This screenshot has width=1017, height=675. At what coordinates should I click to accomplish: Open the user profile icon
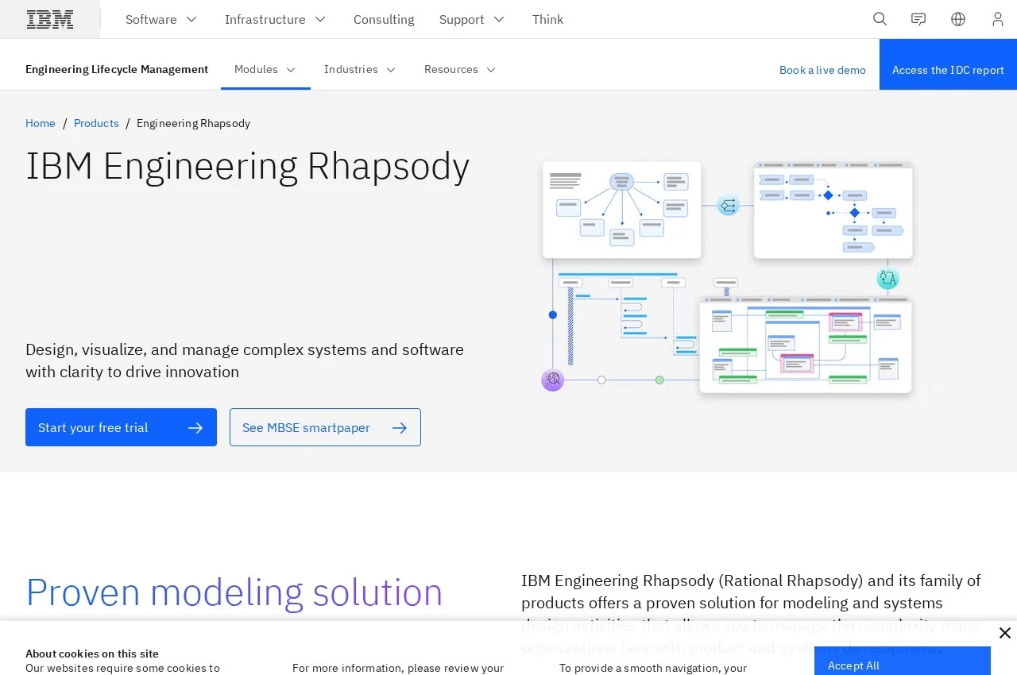[998, 19]
